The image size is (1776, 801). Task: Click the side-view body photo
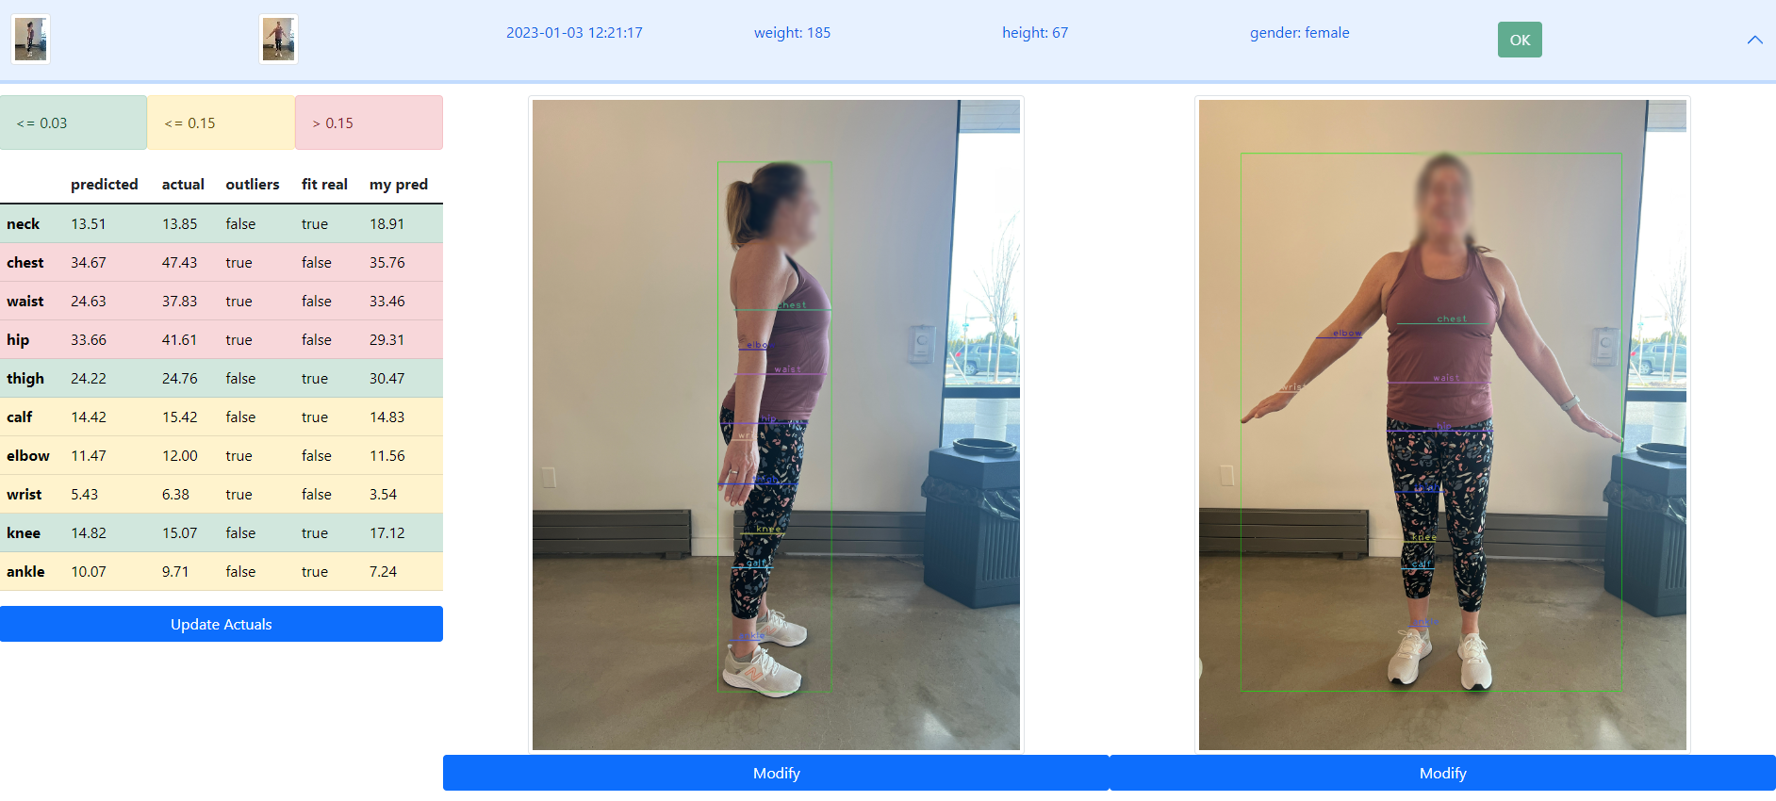(x=776, y=425)
